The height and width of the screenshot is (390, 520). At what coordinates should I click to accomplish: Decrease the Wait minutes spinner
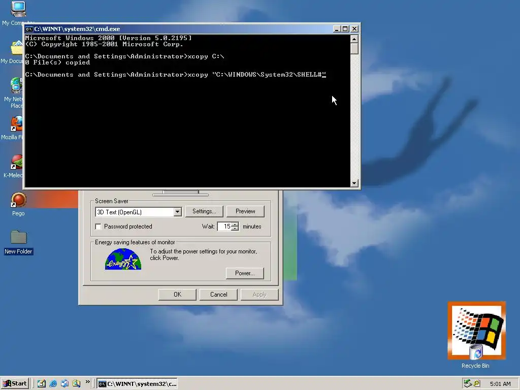point(235,229)
